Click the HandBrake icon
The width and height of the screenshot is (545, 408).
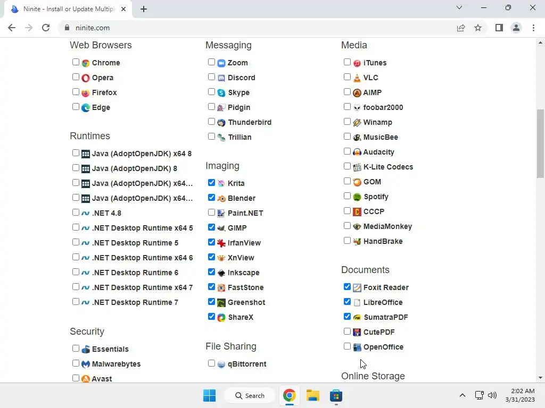[357, 242]
